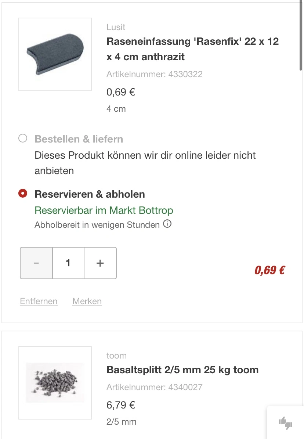This screenshot has width=304, height=439.
Task: Open the thumbs up/down feedback widget
Action: coord(285,423)
